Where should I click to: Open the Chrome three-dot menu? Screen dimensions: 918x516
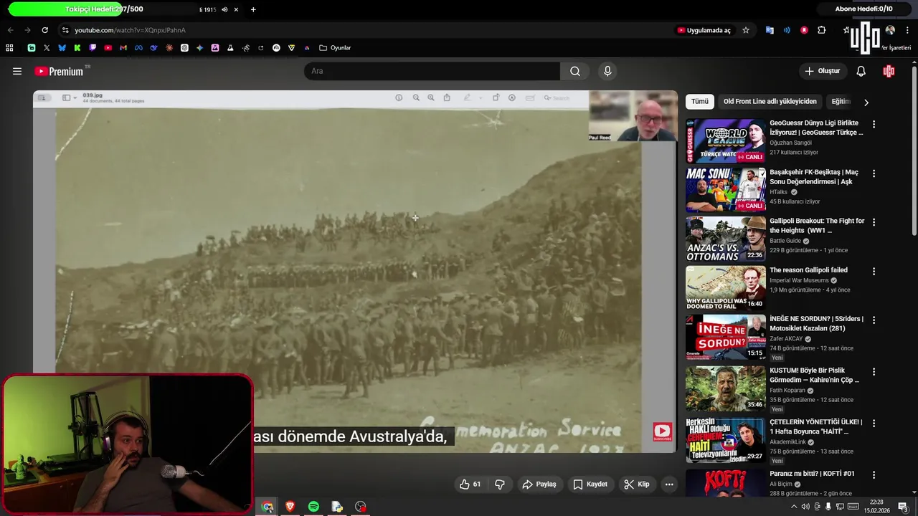907,30
